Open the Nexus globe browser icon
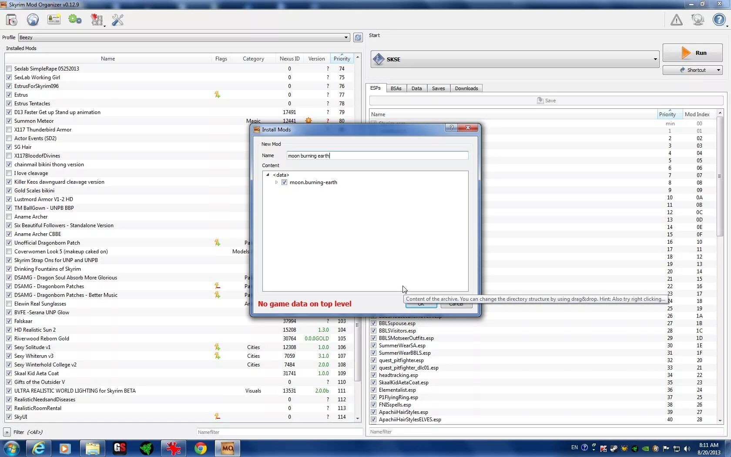The image size is (731, 457). click(x=33, y=20)
